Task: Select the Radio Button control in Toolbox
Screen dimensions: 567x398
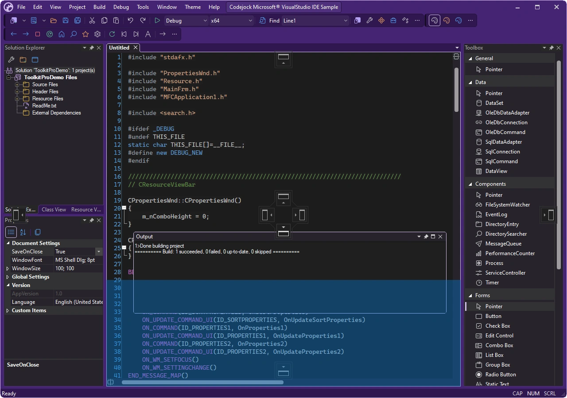Action: point(501,375)
